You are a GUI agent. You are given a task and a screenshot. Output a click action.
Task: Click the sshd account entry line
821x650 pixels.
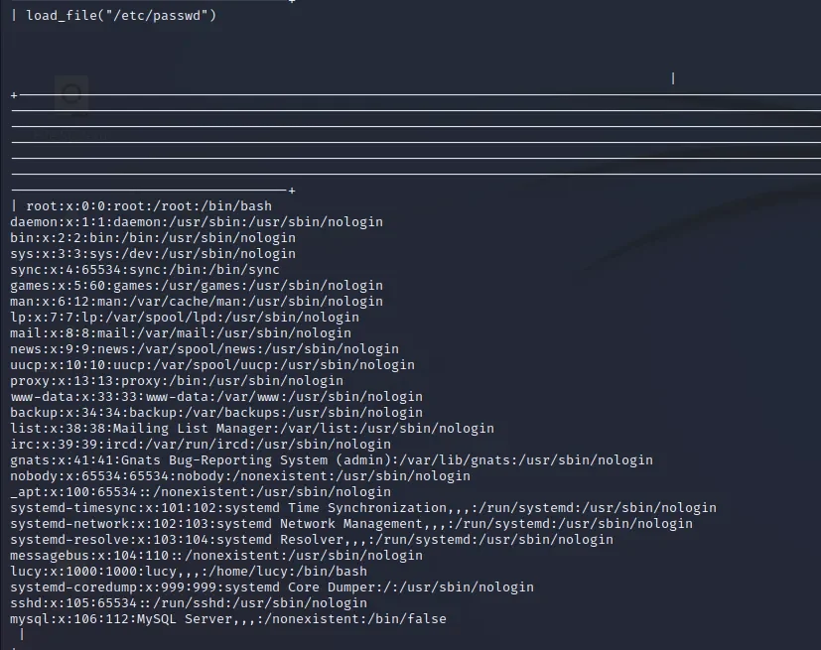click(188, 603)
